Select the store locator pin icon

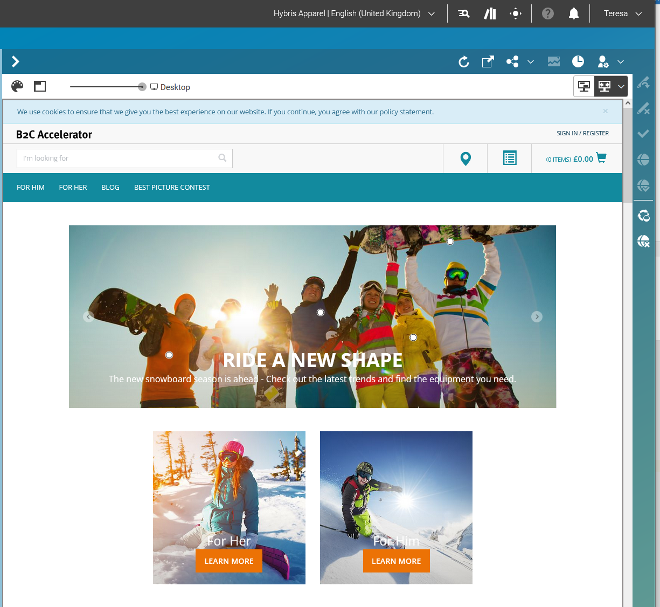(x=464, y=158)
